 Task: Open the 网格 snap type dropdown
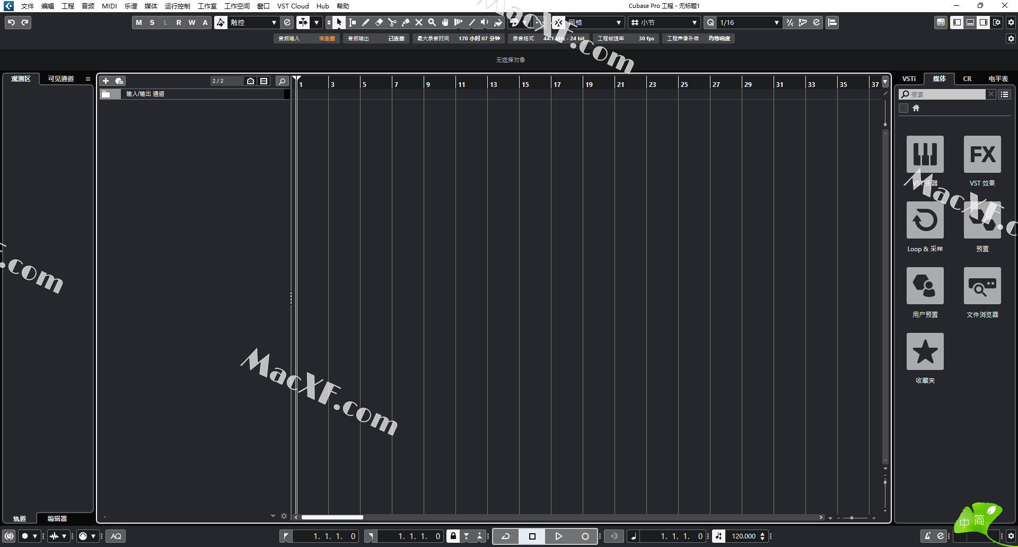coord(594,22)
